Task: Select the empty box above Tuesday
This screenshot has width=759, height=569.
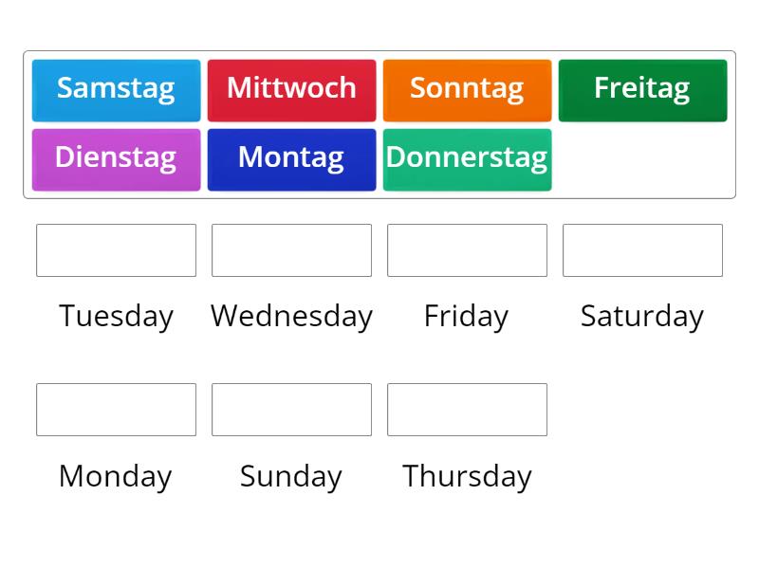Action: click(x=116, y=250)
